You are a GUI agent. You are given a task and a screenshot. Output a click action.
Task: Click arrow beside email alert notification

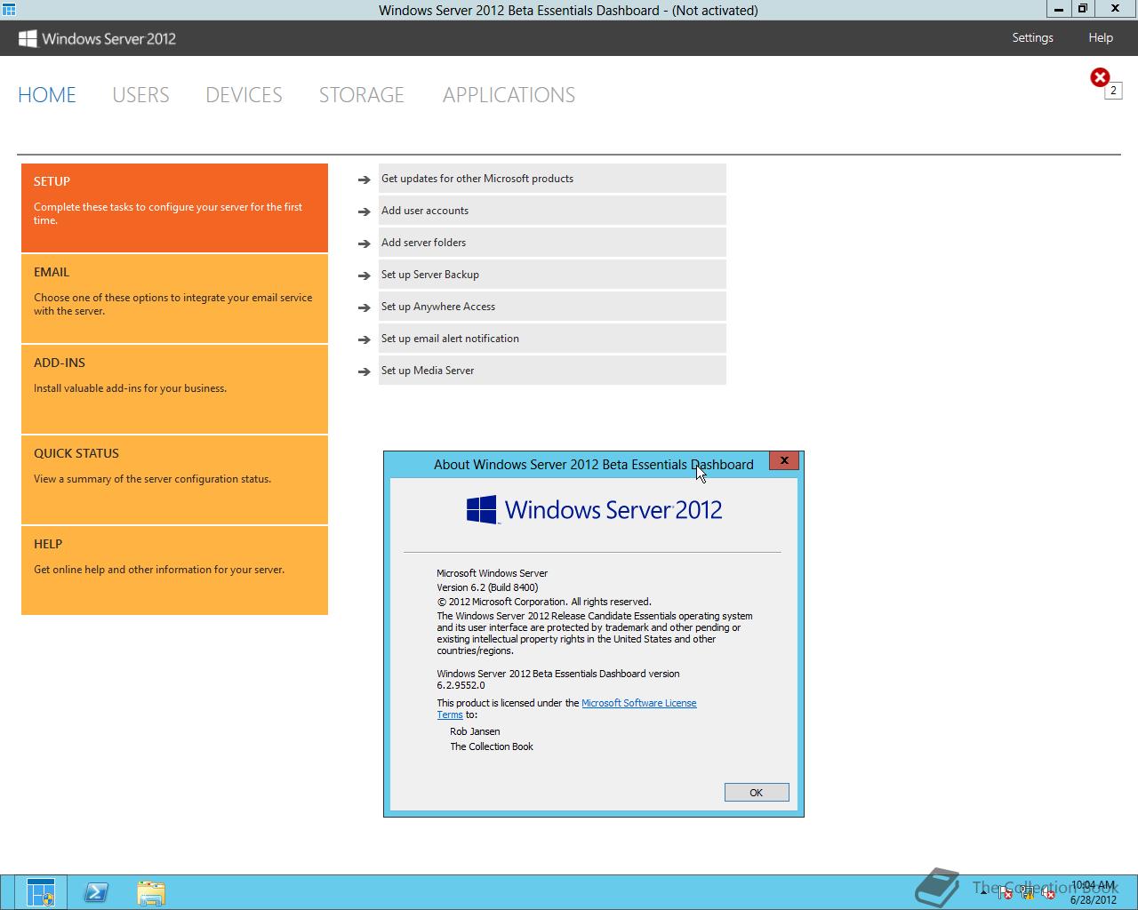[x=364, y=339]
